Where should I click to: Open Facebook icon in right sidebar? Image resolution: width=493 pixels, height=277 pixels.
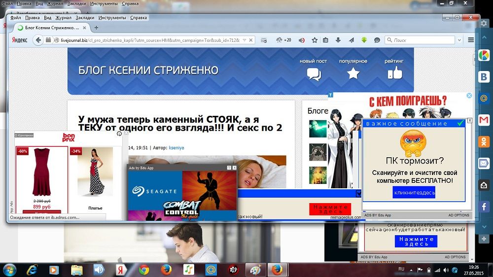(x=484, y=207)
